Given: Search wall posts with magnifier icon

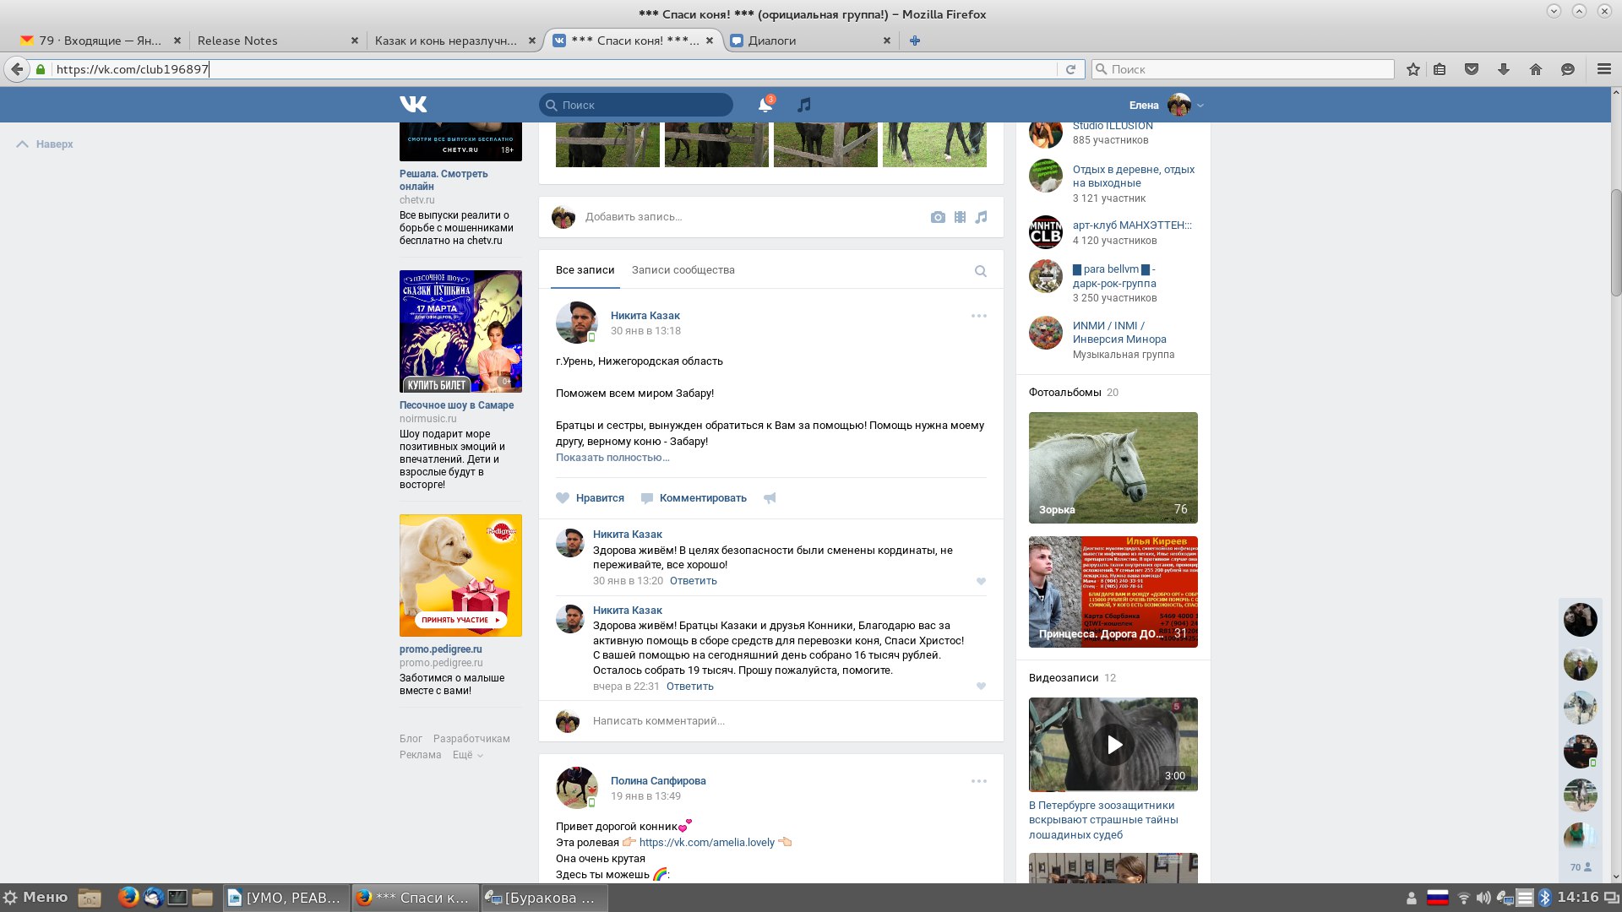Looking at the screenshot, I should click(x=980, y=271).
